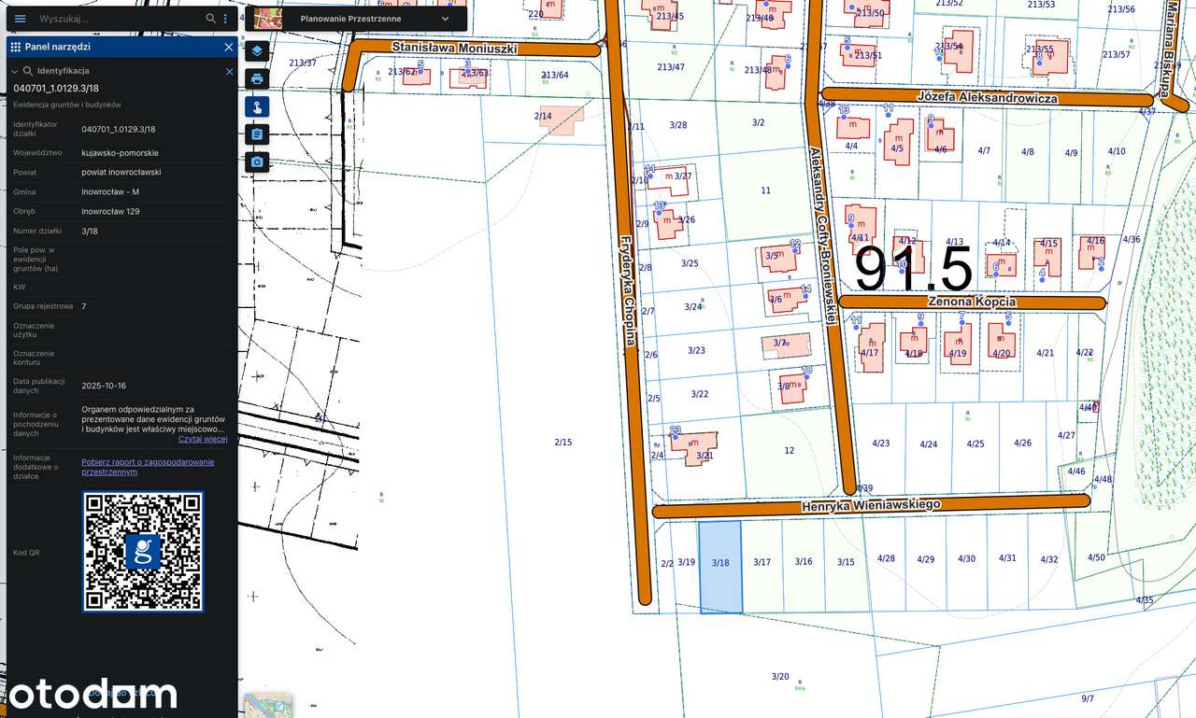Focus the Wyszukaj search field
Viewport: 1196px width, 718px height.
(119, 19)
